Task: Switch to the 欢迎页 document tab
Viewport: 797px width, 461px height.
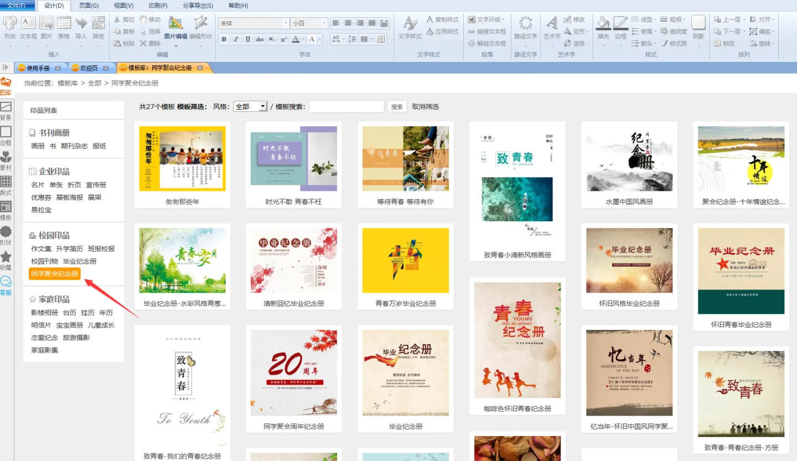Action: tap(89, 68)
